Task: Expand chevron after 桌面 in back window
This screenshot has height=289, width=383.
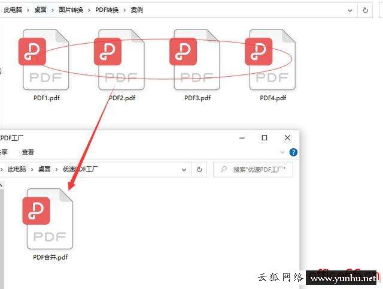Action: (x=53, y=10)
